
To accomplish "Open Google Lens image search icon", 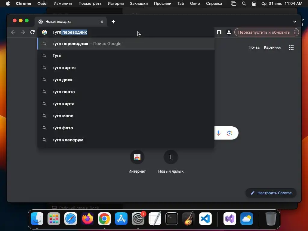I will pos(229,133).
